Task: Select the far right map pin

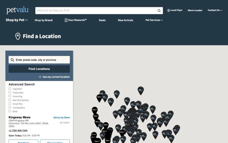Action: tap(177, 129)
